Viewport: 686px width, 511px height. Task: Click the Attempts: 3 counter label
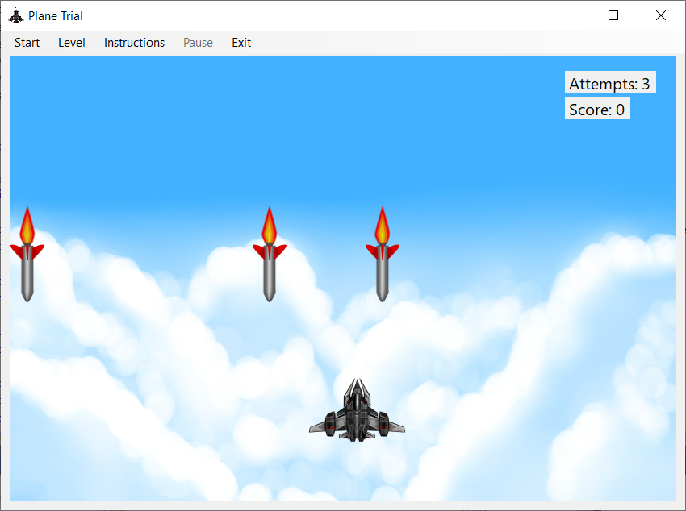click(x=609, y=83)
